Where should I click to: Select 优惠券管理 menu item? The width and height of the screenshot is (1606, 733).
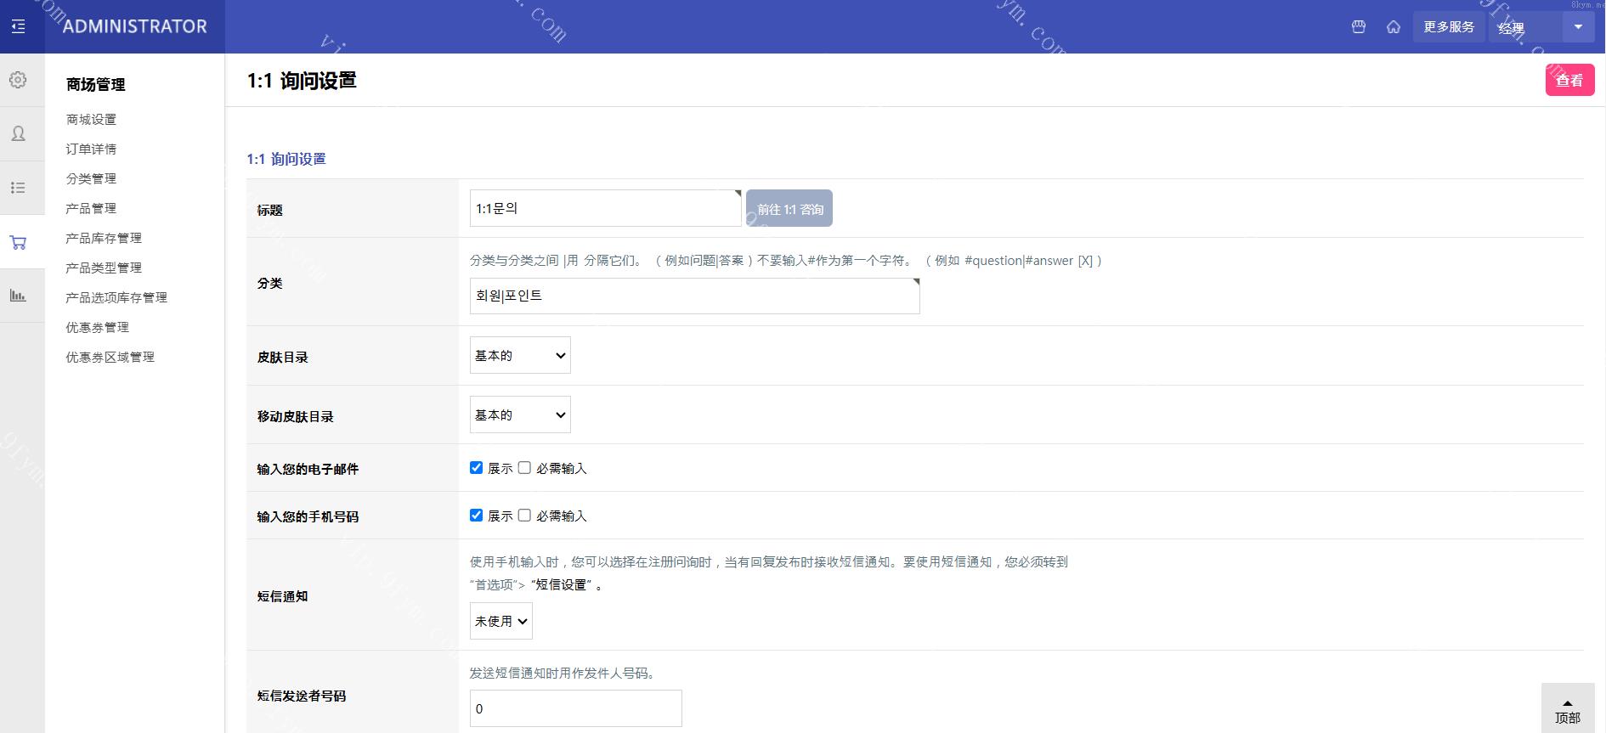98,328
